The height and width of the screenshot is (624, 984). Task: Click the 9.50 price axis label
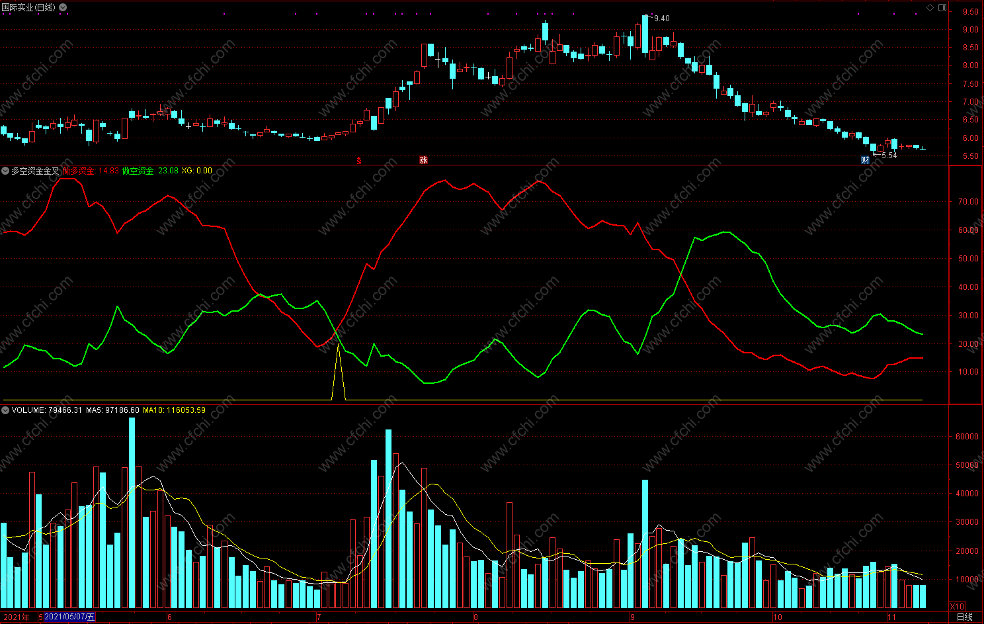click(970, 12)
